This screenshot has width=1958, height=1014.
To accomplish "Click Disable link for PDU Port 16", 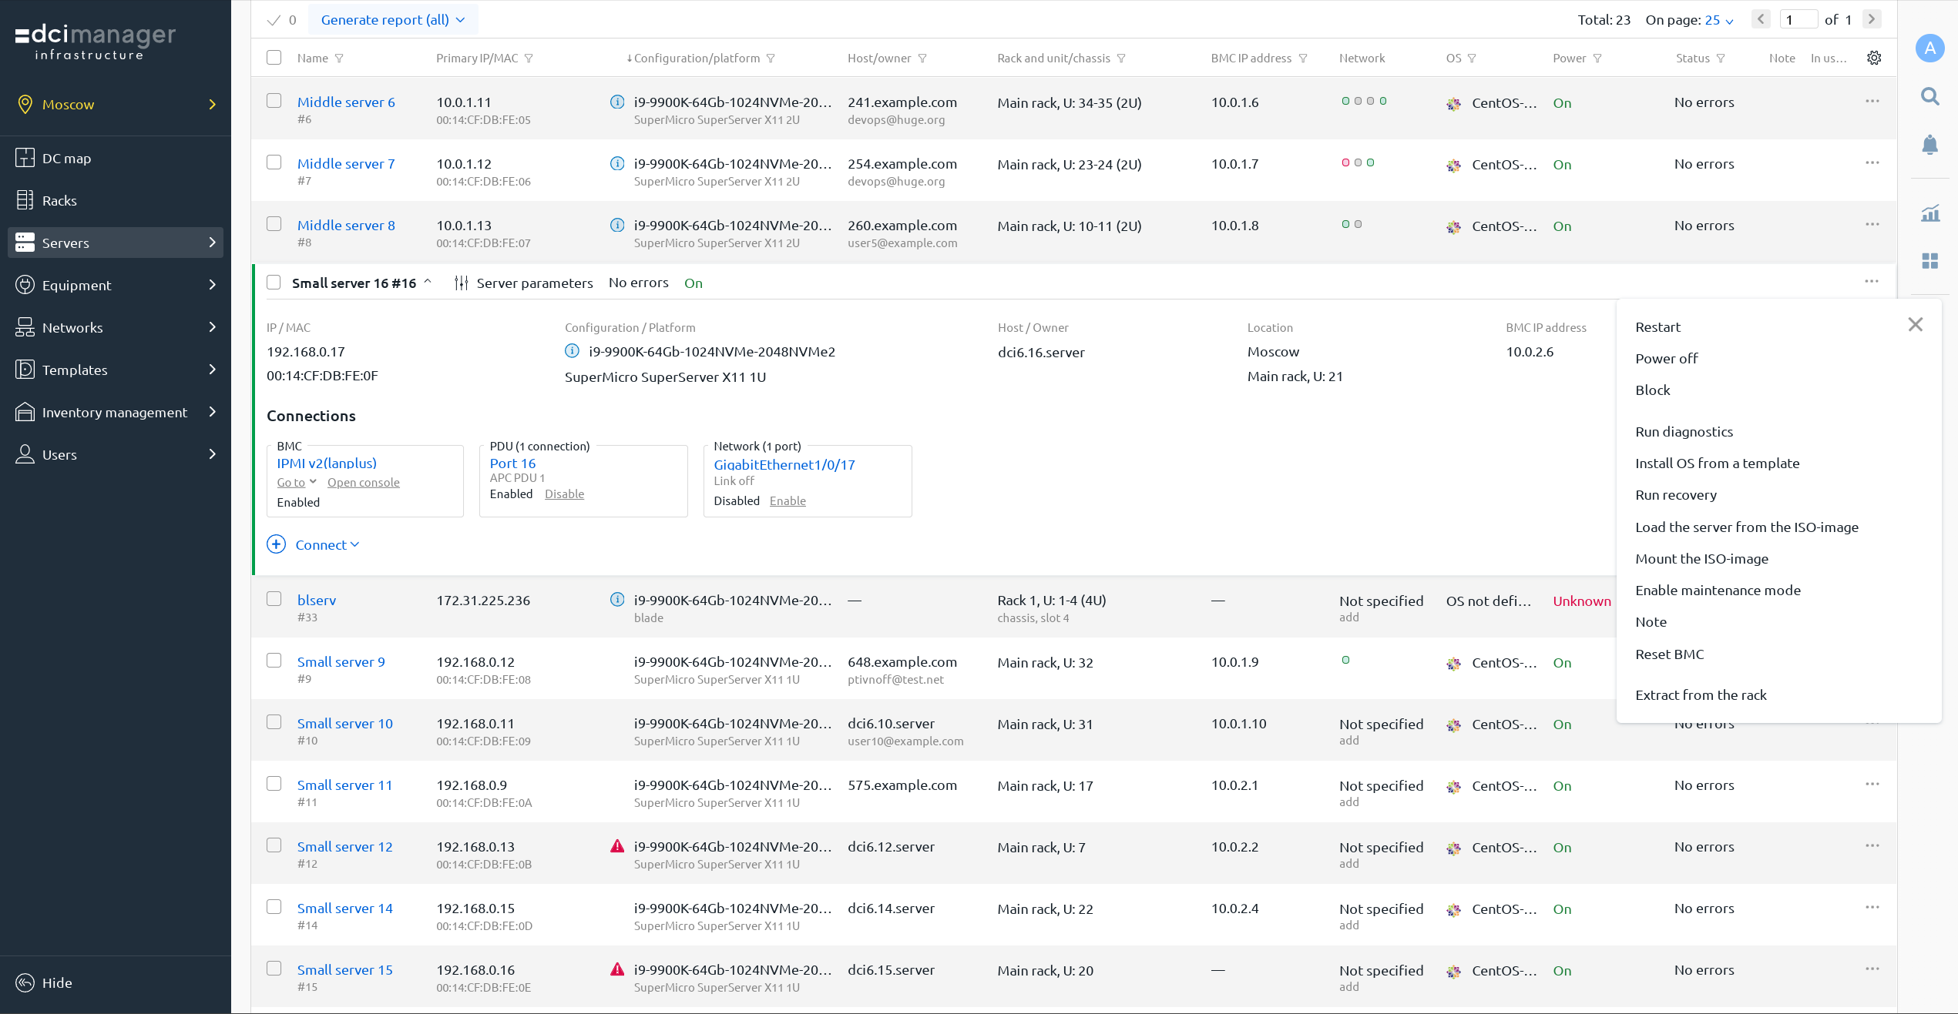I will pyautogui.click(x=564, y=494).
